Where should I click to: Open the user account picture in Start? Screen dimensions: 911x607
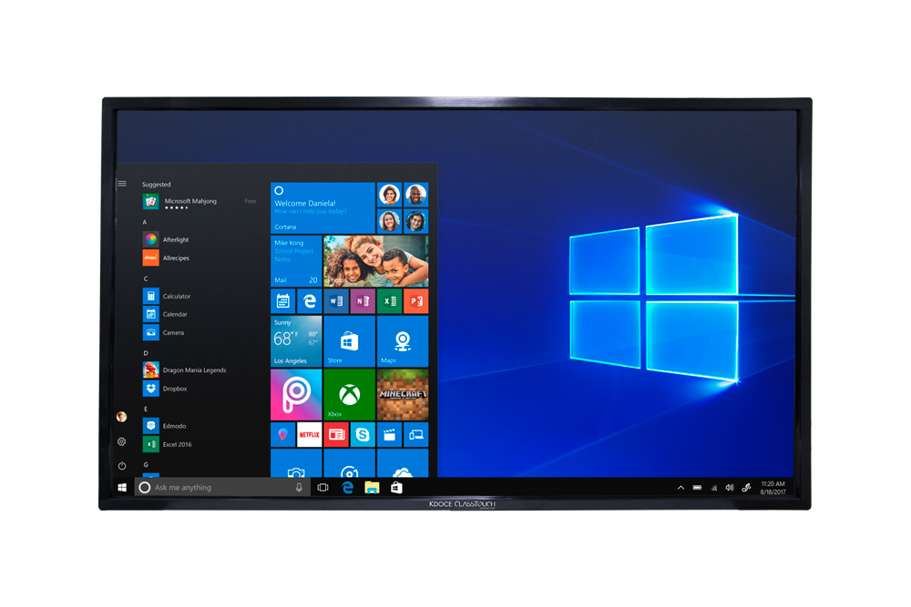pos(121,417)
